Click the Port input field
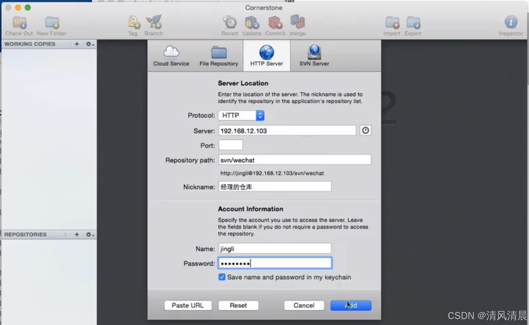Viewport: 529px width, 325px height. click(x=230, y=145)
